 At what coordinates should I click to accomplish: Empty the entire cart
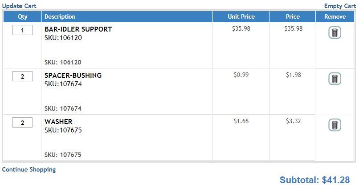(340, 6)
